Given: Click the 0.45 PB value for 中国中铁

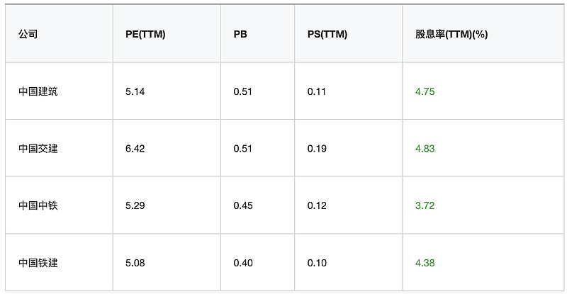Looking at the screenshot, I should pyautogui.click(x=243, y=205).
